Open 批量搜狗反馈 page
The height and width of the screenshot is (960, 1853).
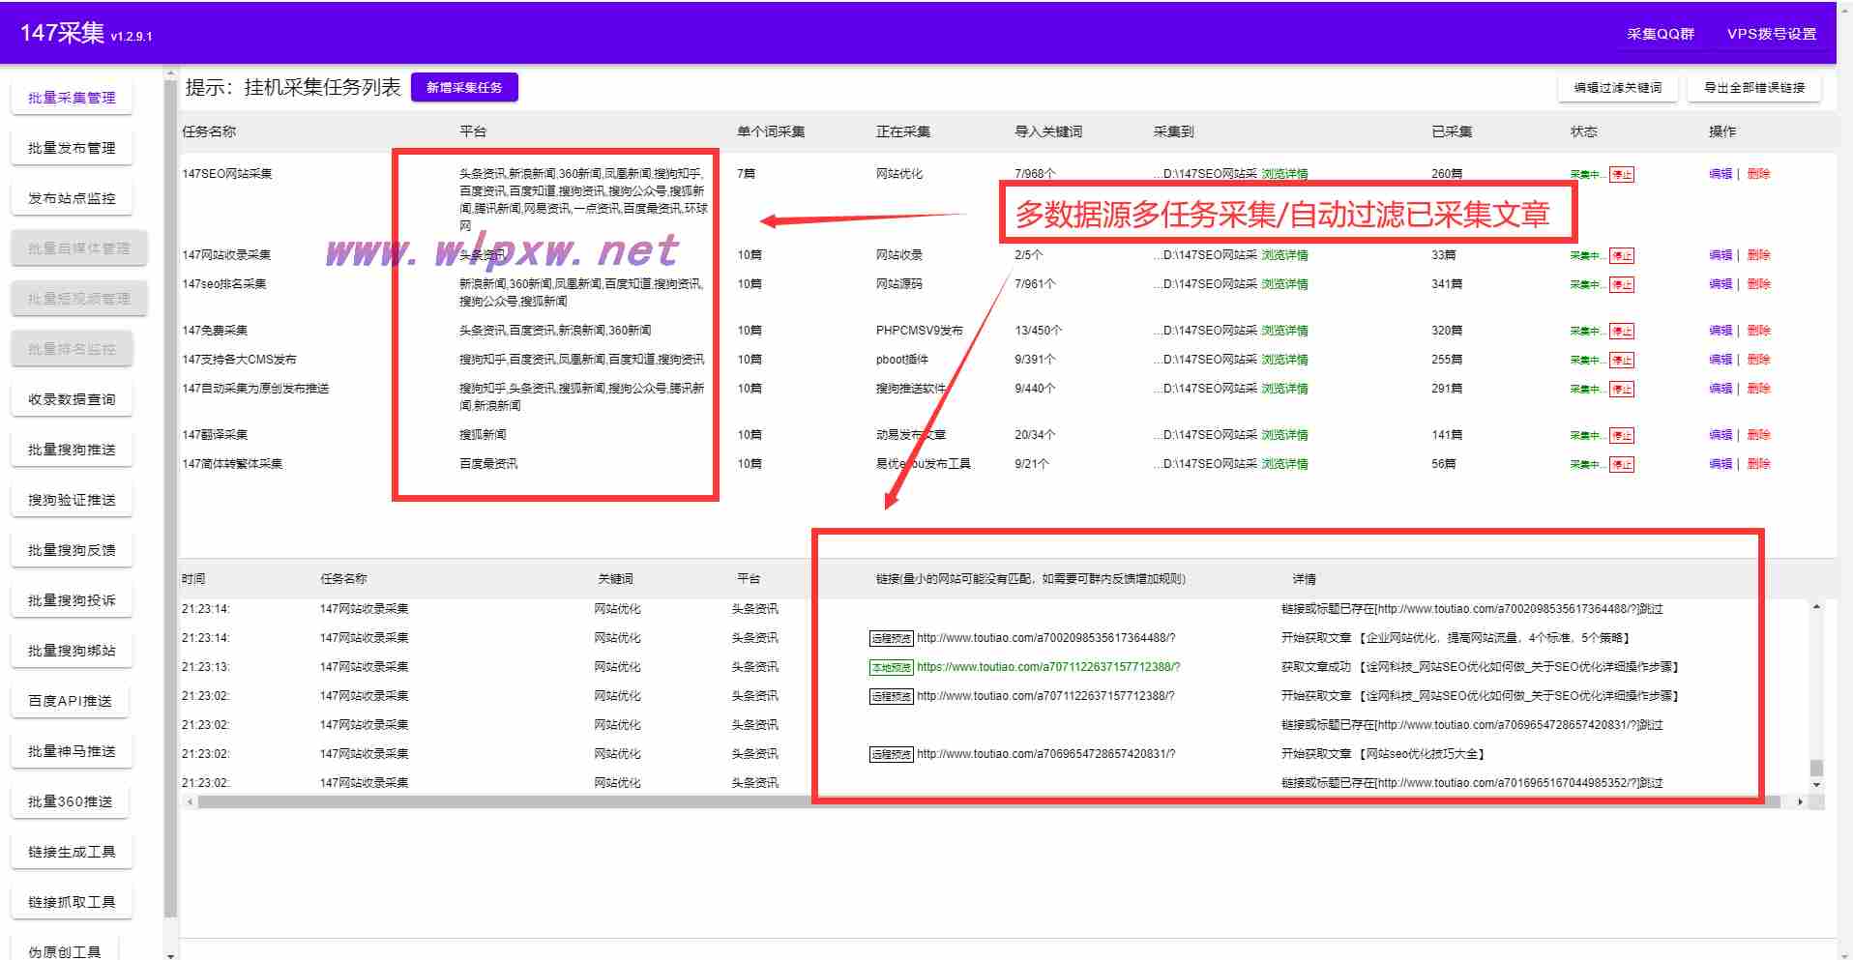click(72, 550)
